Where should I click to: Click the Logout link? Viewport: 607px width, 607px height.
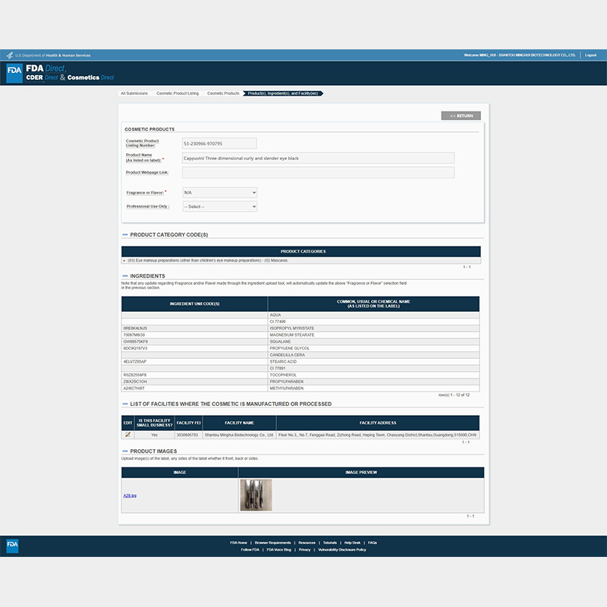tap(591, 55)
